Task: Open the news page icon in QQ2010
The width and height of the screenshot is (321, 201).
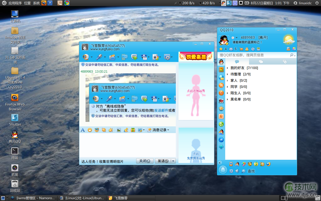Action: point(258,49)
